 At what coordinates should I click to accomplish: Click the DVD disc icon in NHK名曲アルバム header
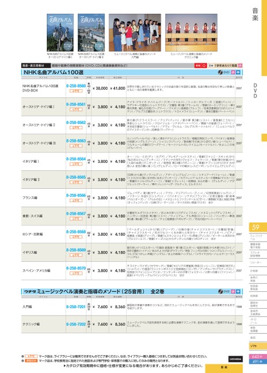[x=220, y=72]
